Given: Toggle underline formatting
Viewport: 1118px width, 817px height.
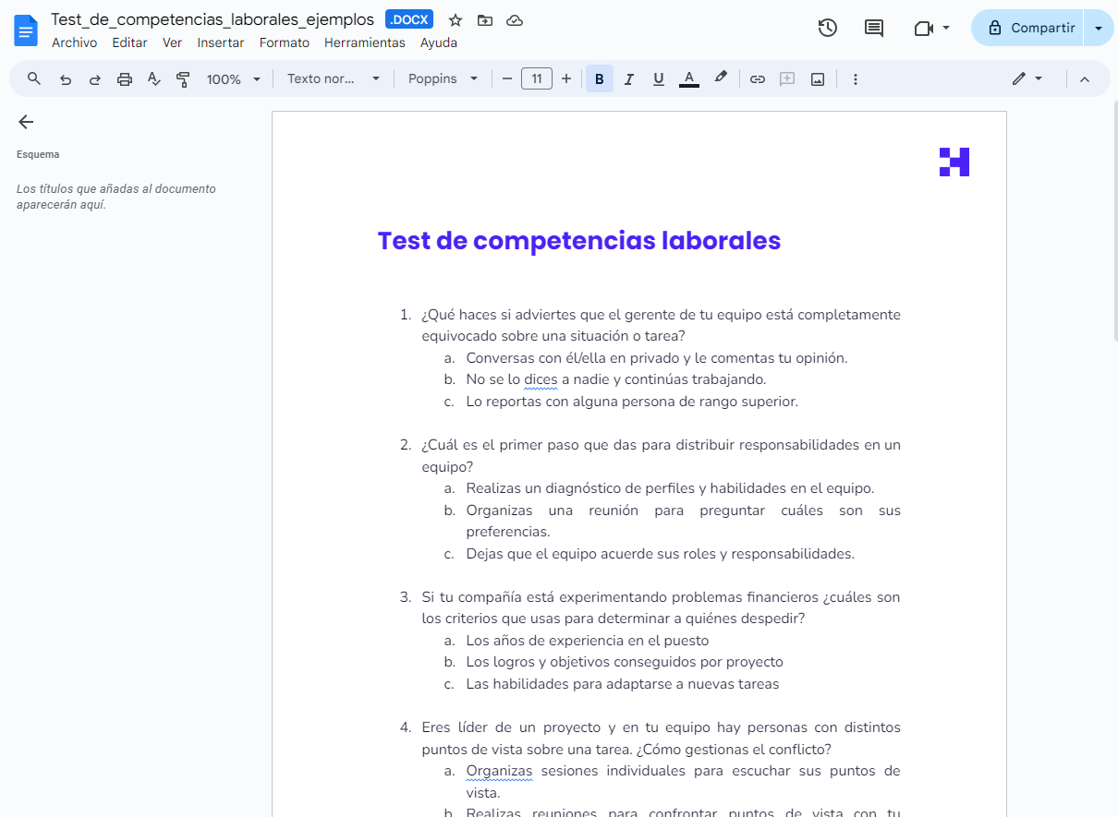Looking at the screenshot, I should (x=658, y=78).
